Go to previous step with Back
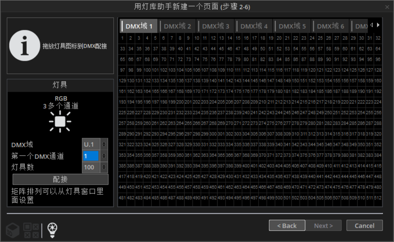394x242 pixels. 287,225
